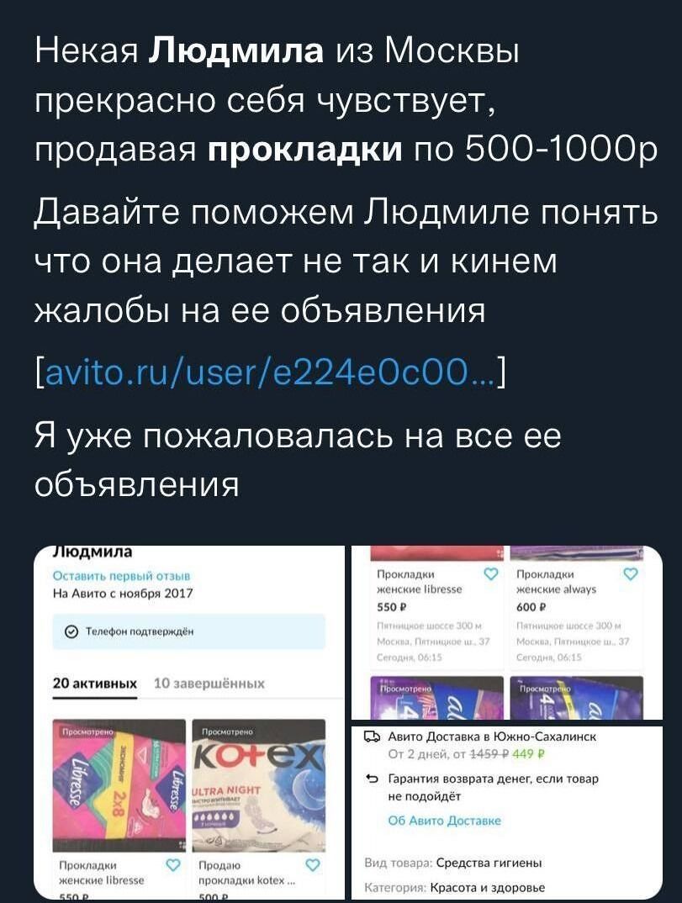Switch to the 10 завершённых tab
682x903 pixels.
click(x=209, y=684)
